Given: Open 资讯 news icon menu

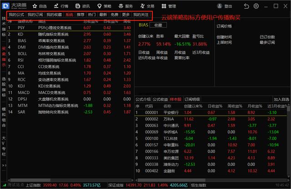Looking at the screenshot, I should pyautogui.click(x=78, y=6).
